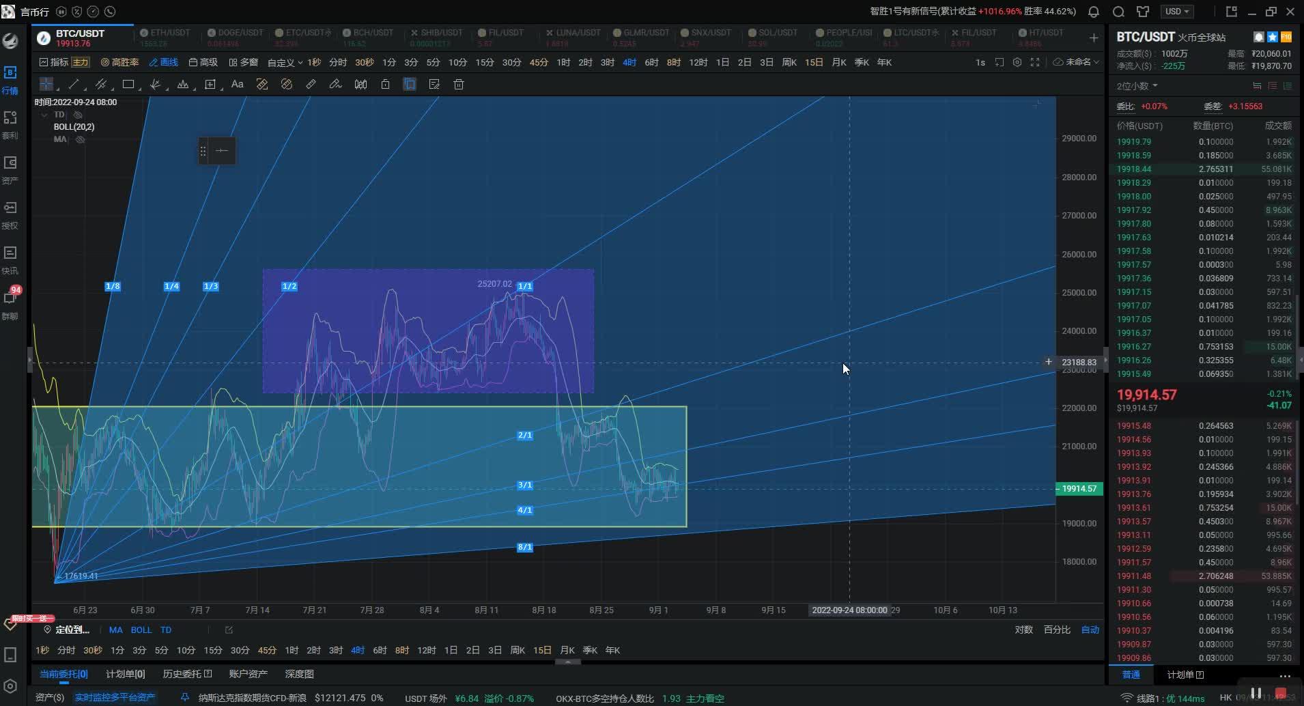This screenshot has width=1304, height=706.
Task: Click 实时监控多平台资产 link
Action: (x=115, y=698)
